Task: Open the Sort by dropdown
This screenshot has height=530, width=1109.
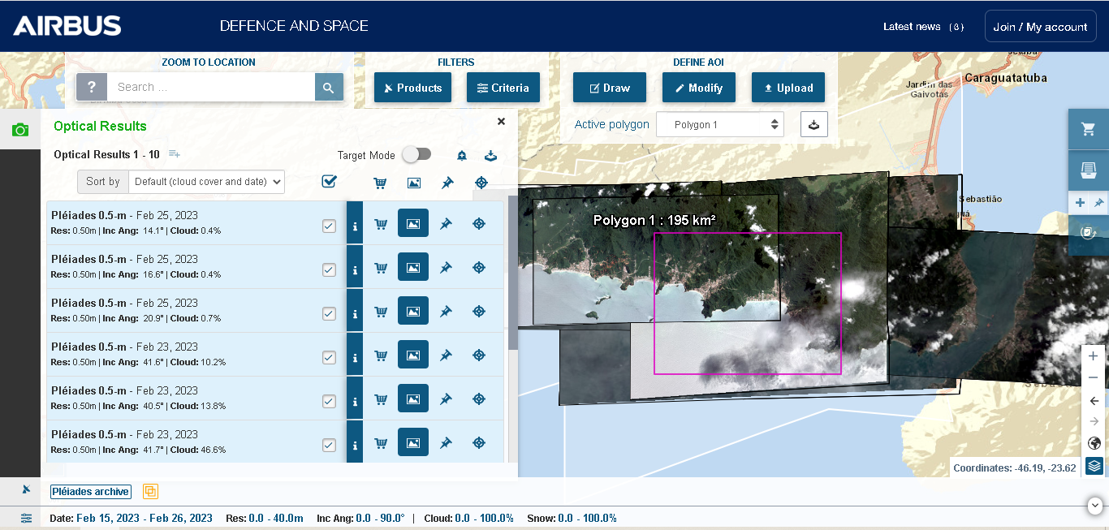Action: (x=206, y=182)
